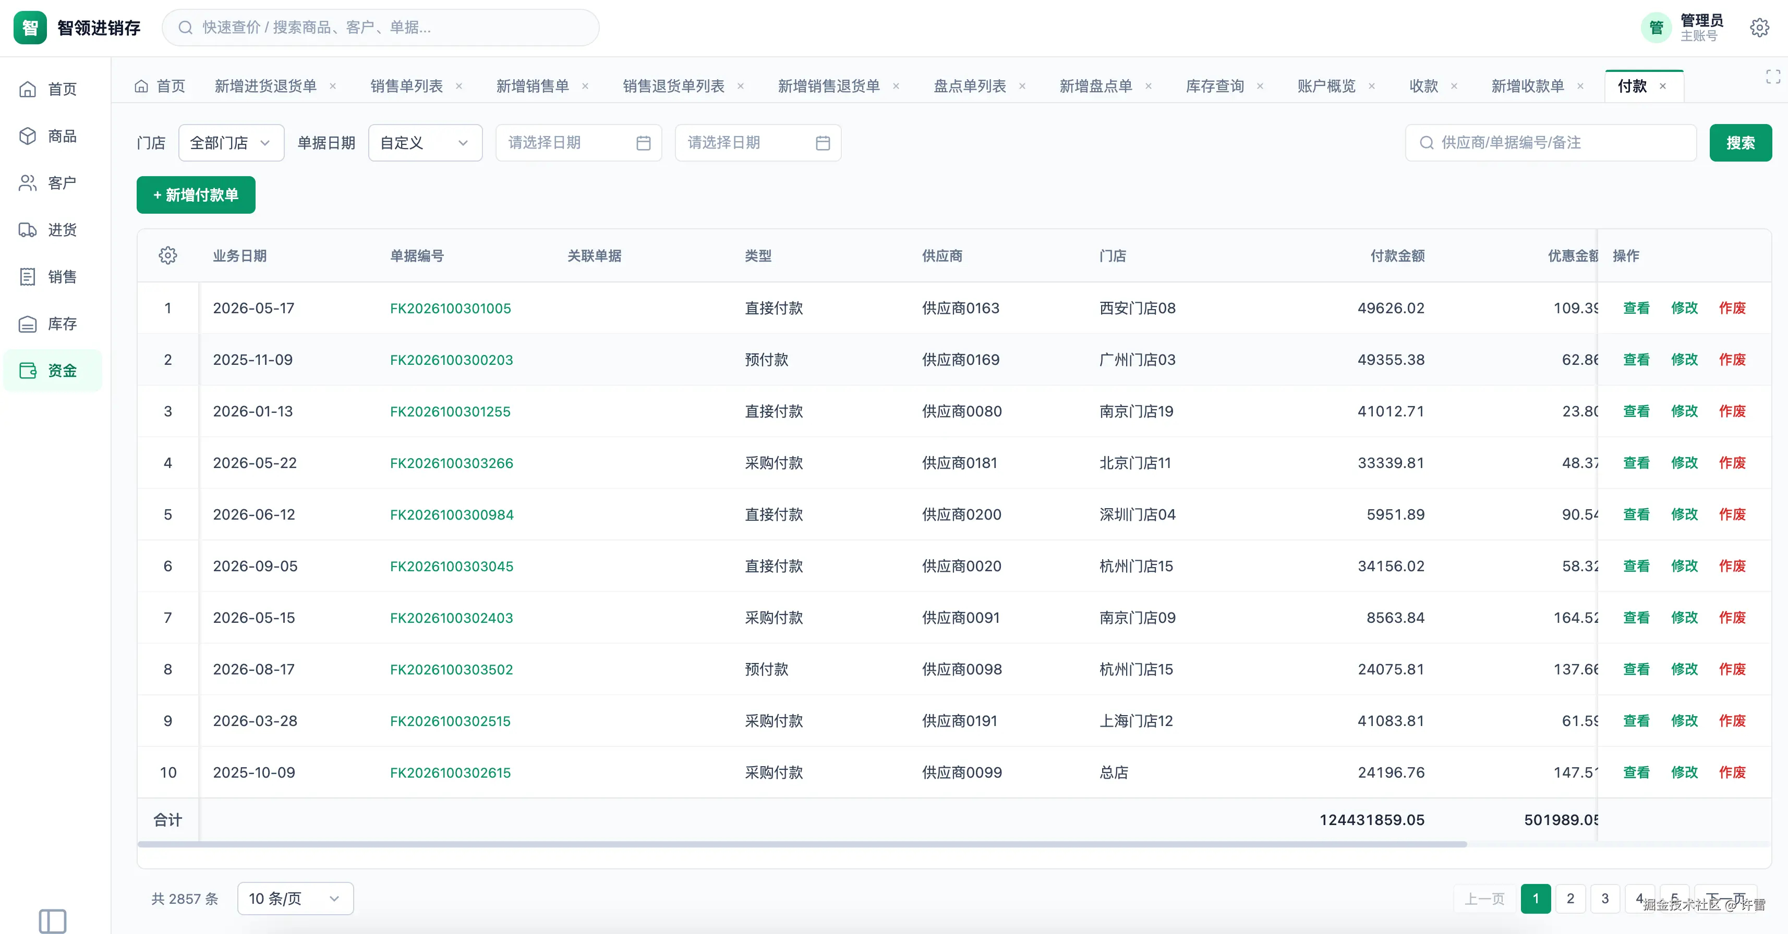Image resolution: width=1788 pixels, height=934 pixels.
Task: Collapse the sidebar with bottom panel icon
Action: [53, 921]
